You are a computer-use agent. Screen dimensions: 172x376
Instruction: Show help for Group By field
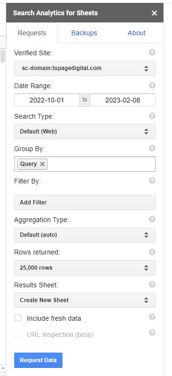(152, 148)
